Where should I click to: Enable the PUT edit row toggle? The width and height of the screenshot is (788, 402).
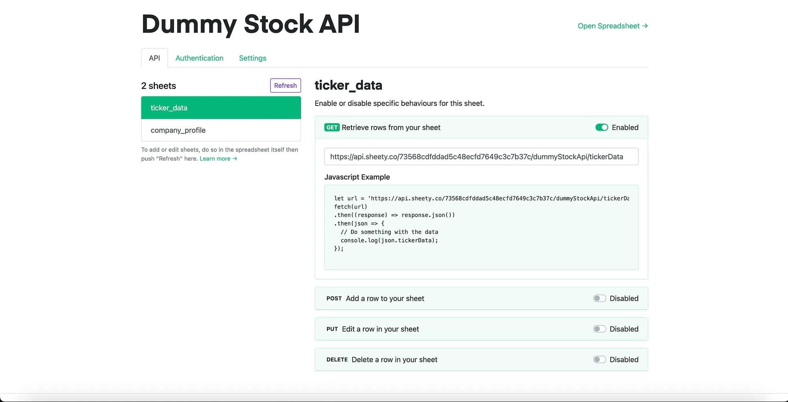(600, 329)
